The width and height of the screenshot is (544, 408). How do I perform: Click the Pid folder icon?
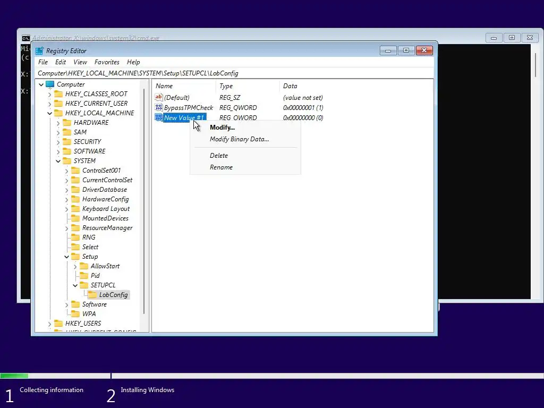coord(84,276)
